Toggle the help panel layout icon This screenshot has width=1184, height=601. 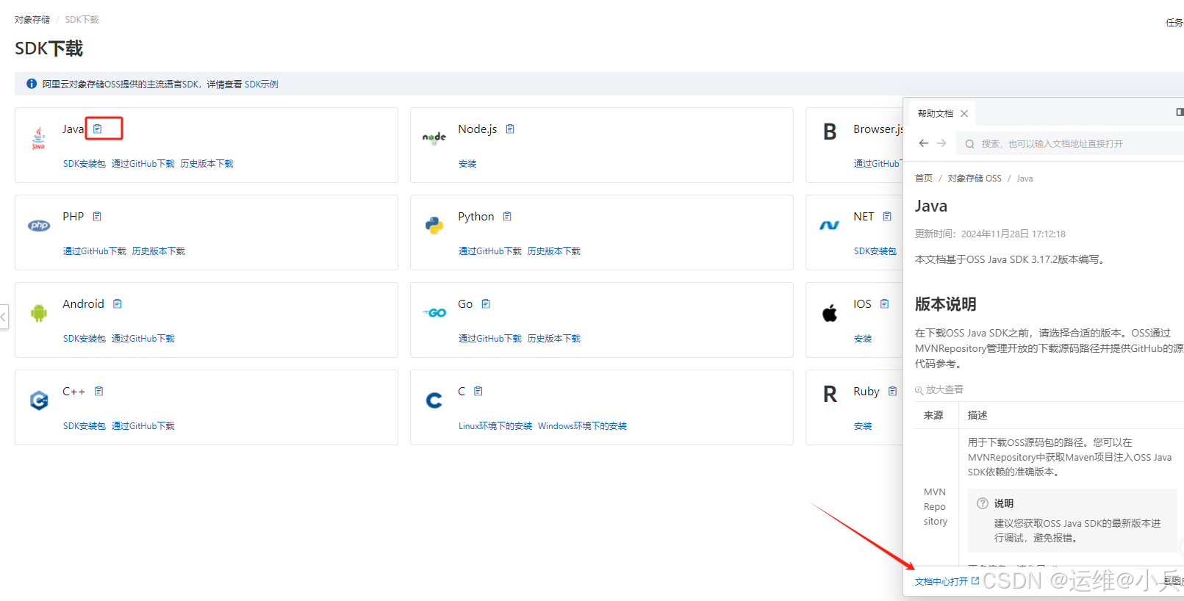click(1180, 112)
